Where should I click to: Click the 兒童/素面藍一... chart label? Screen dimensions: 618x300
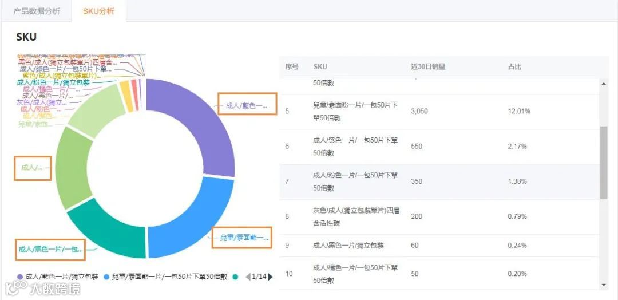[x=241, y=238]
